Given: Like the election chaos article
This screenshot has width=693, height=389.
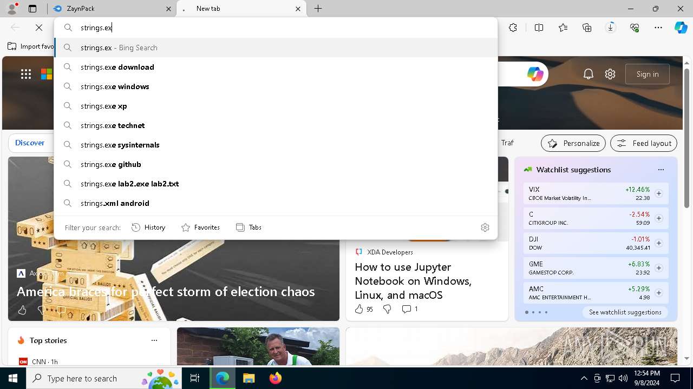Looking at the screenshot, I should click(x=22, y=310).
